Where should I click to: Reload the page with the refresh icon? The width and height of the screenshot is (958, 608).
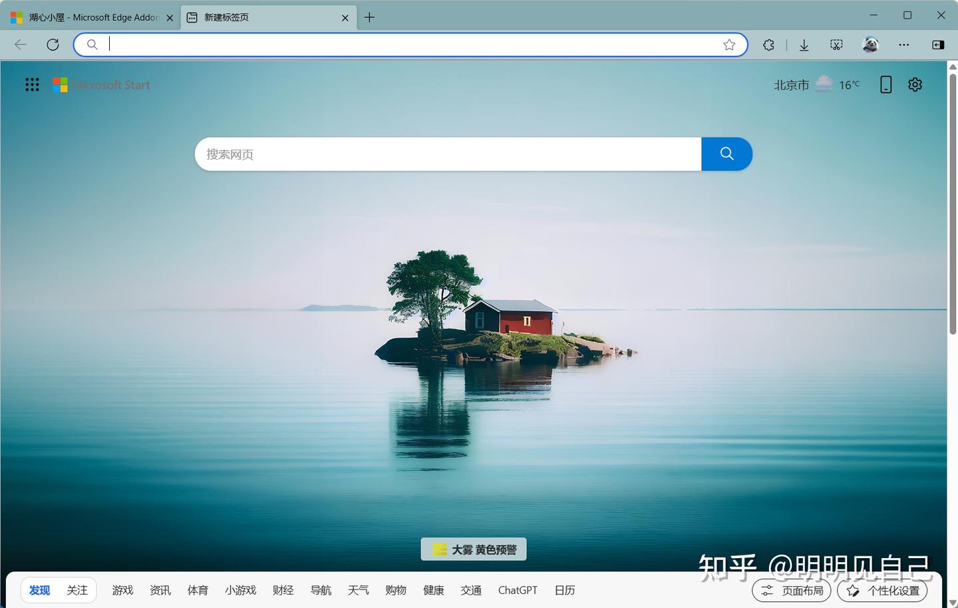pyautogui.click(x=53, y=45)
